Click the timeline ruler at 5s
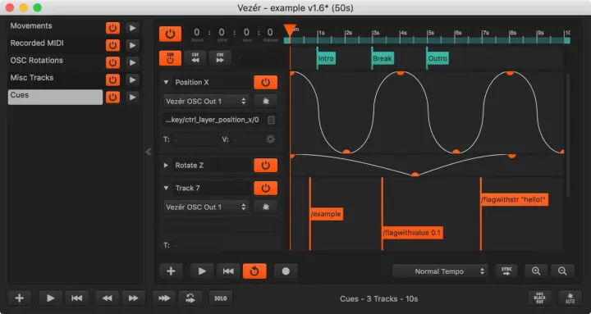Screen dimensions: 591x314 (x=428, y=37)
